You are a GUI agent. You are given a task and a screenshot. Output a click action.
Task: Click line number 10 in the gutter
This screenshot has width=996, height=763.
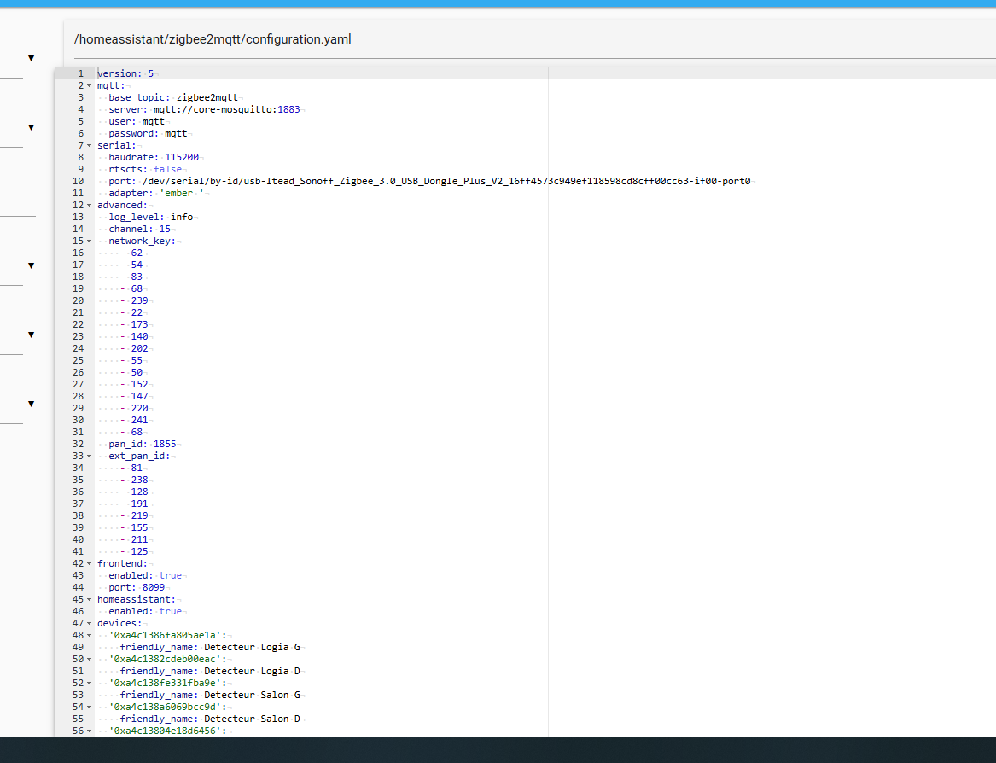point(78,181)
